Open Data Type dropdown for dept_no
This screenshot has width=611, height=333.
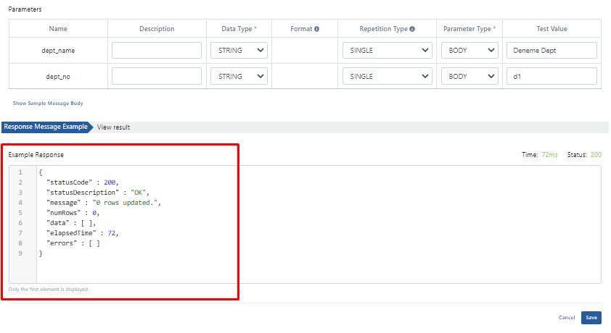239,76
